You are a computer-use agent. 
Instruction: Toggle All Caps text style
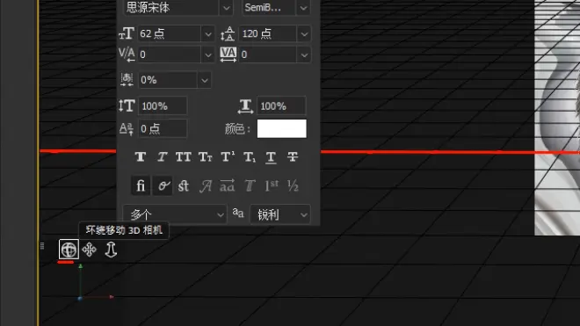(x=184, y=157)
